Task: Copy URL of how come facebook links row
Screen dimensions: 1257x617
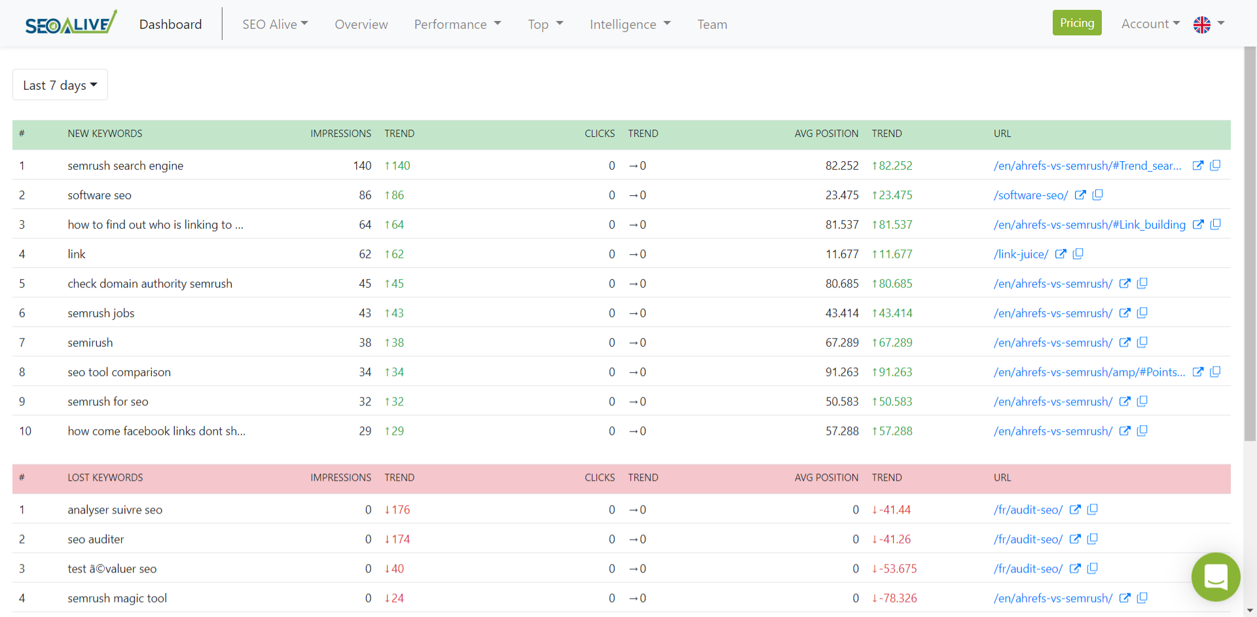Action: pos(1142,430)
